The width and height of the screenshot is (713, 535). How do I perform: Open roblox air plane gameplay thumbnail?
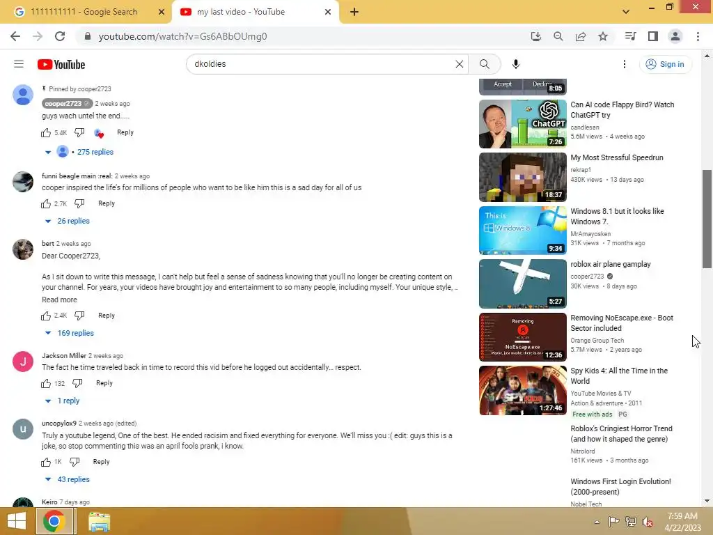[523, 284]
